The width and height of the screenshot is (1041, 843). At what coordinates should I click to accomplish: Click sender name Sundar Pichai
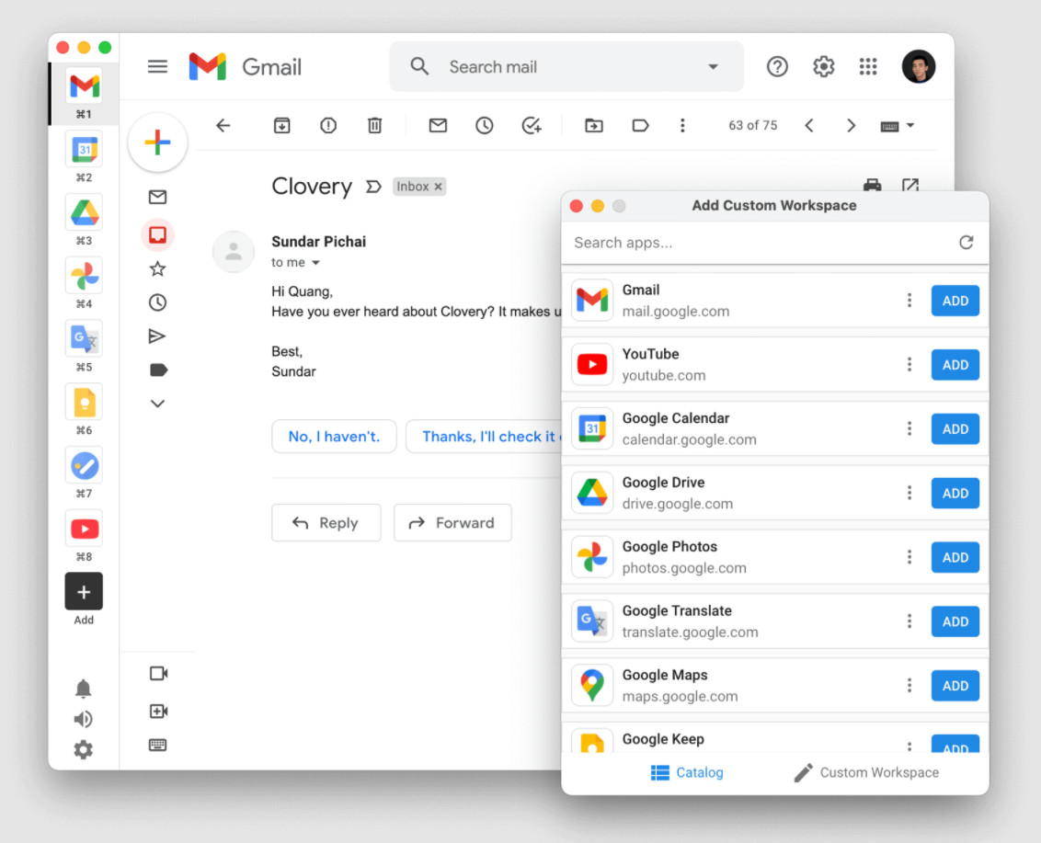pos(319,242)
